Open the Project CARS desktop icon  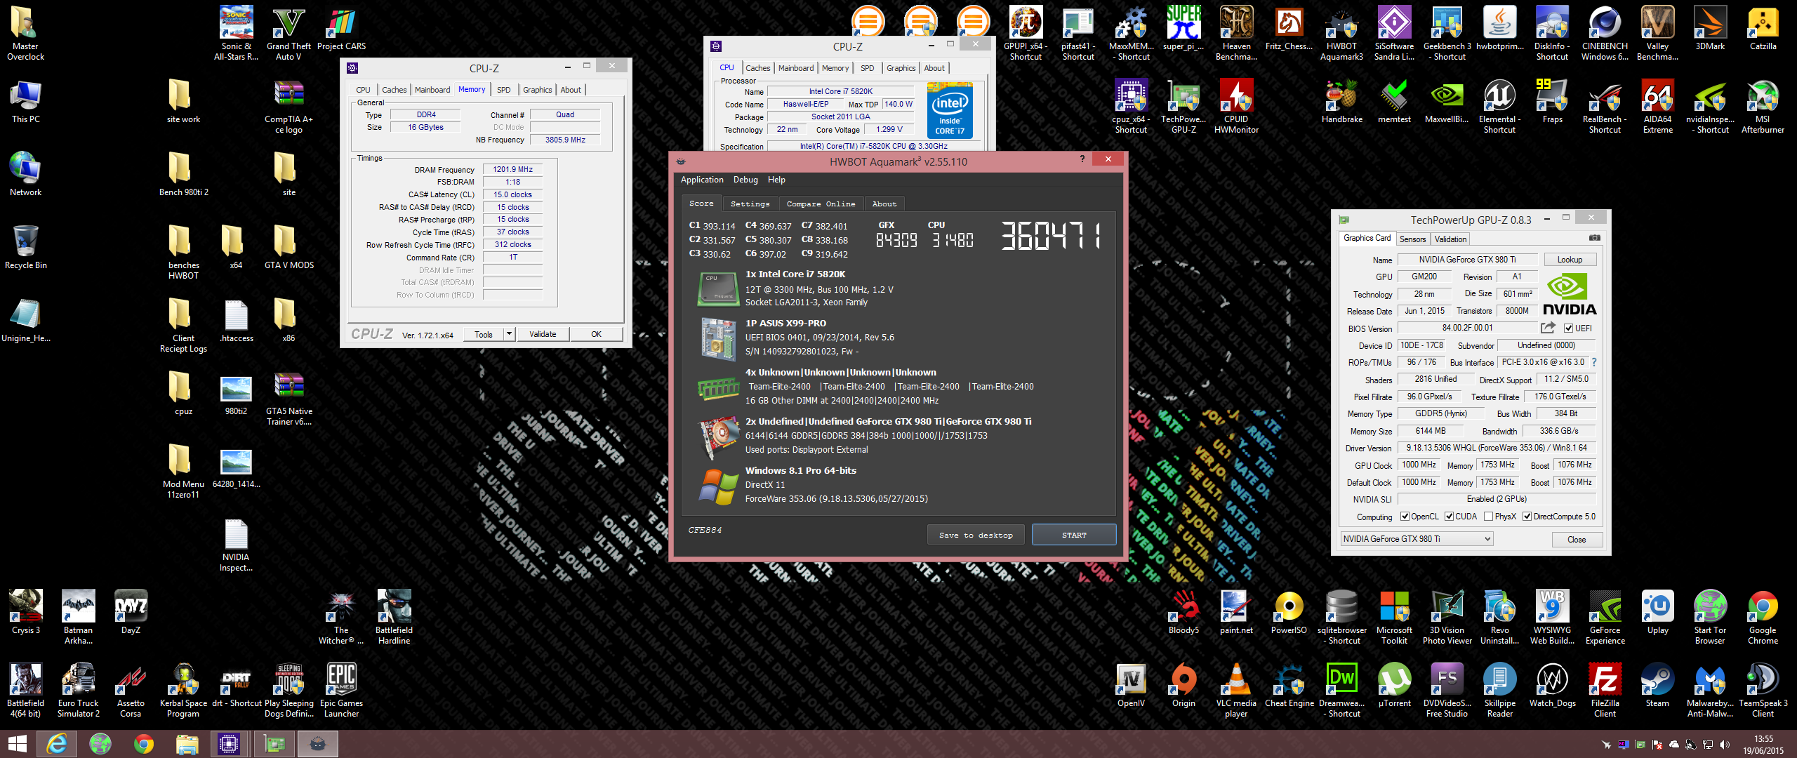pos(341,29)
